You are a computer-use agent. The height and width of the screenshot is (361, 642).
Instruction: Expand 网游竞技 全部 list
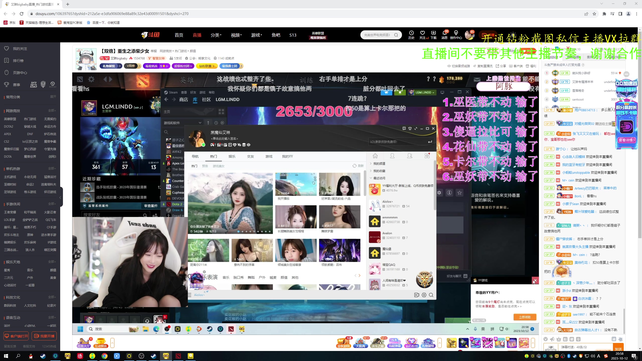[52, 111]
